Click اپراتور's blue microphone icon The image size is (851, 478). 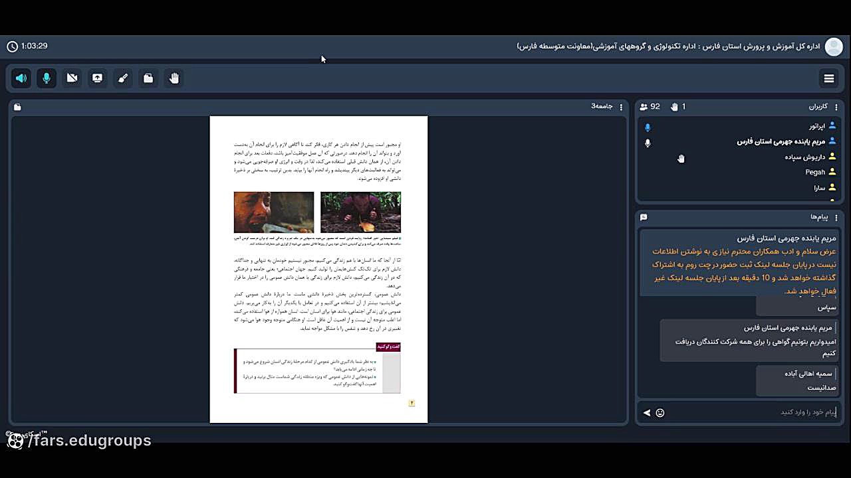pos(648,127)
